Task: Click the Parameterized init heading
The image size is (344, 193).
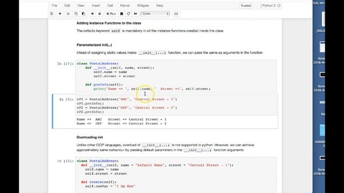Action: pyautogui.click(x=94, y=45)
